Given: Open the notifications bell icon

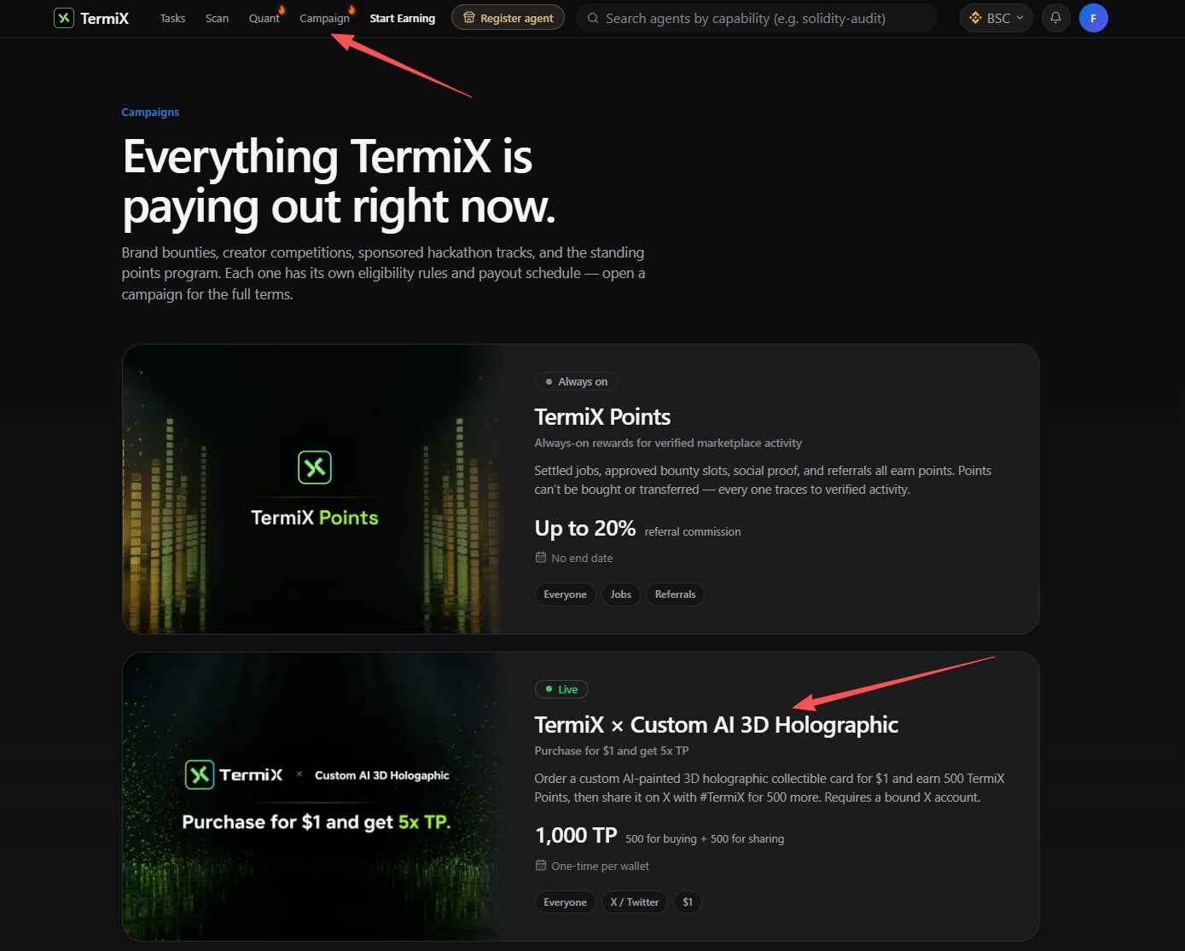Looking at the screenshot, I should pos(1055,18).
